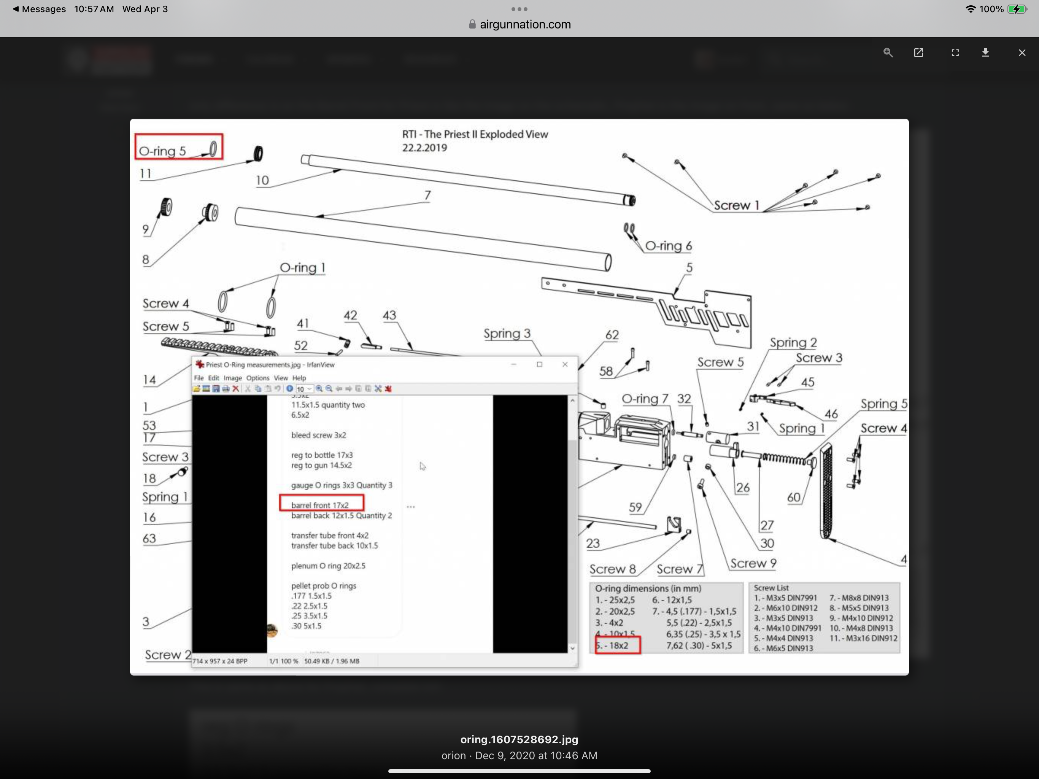The width and height of the screenshot is (1039, 779).
Task: Click IrfanView slideshow toolbar icon
Action: coord(206,389)
